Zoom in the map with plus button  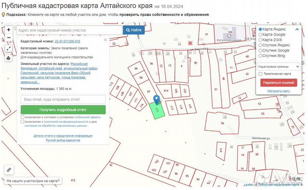9,30
